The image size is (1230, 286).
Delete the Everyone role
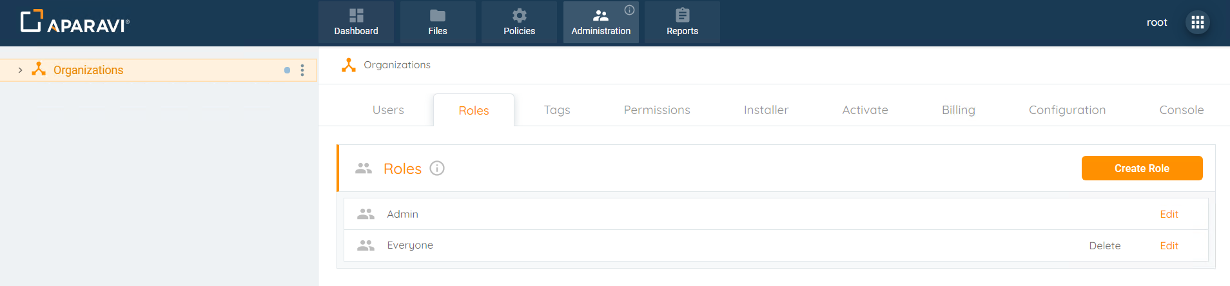pyautogui.click(x=1105, y=246)
